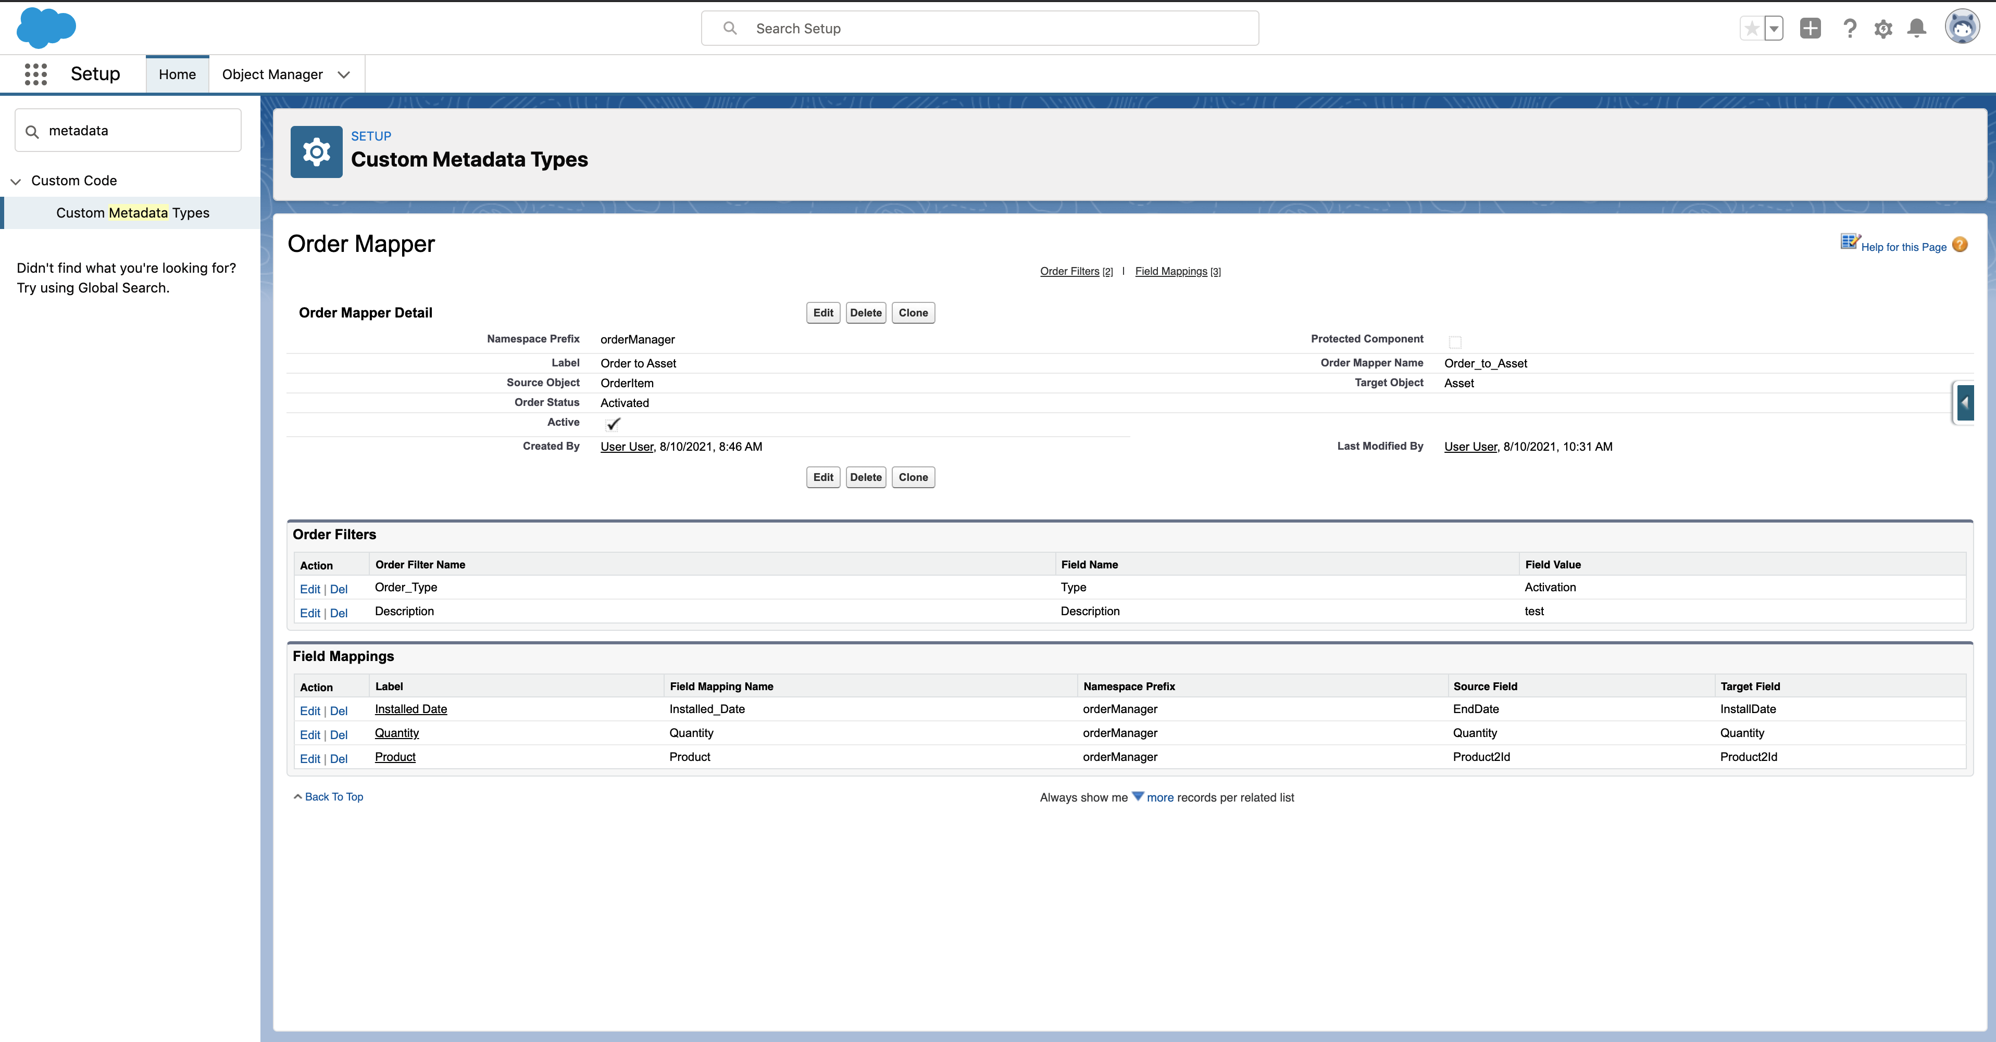Open the notifications bell
1996x1042 pixels.
pyautogui.click(x=1917, y=29)
